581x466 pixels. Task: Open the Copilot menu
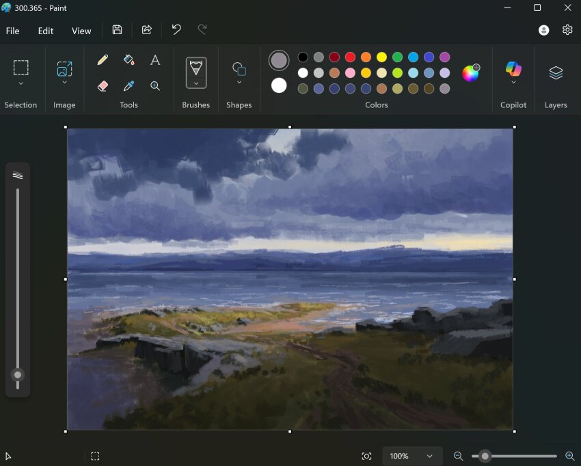point(513,83)
